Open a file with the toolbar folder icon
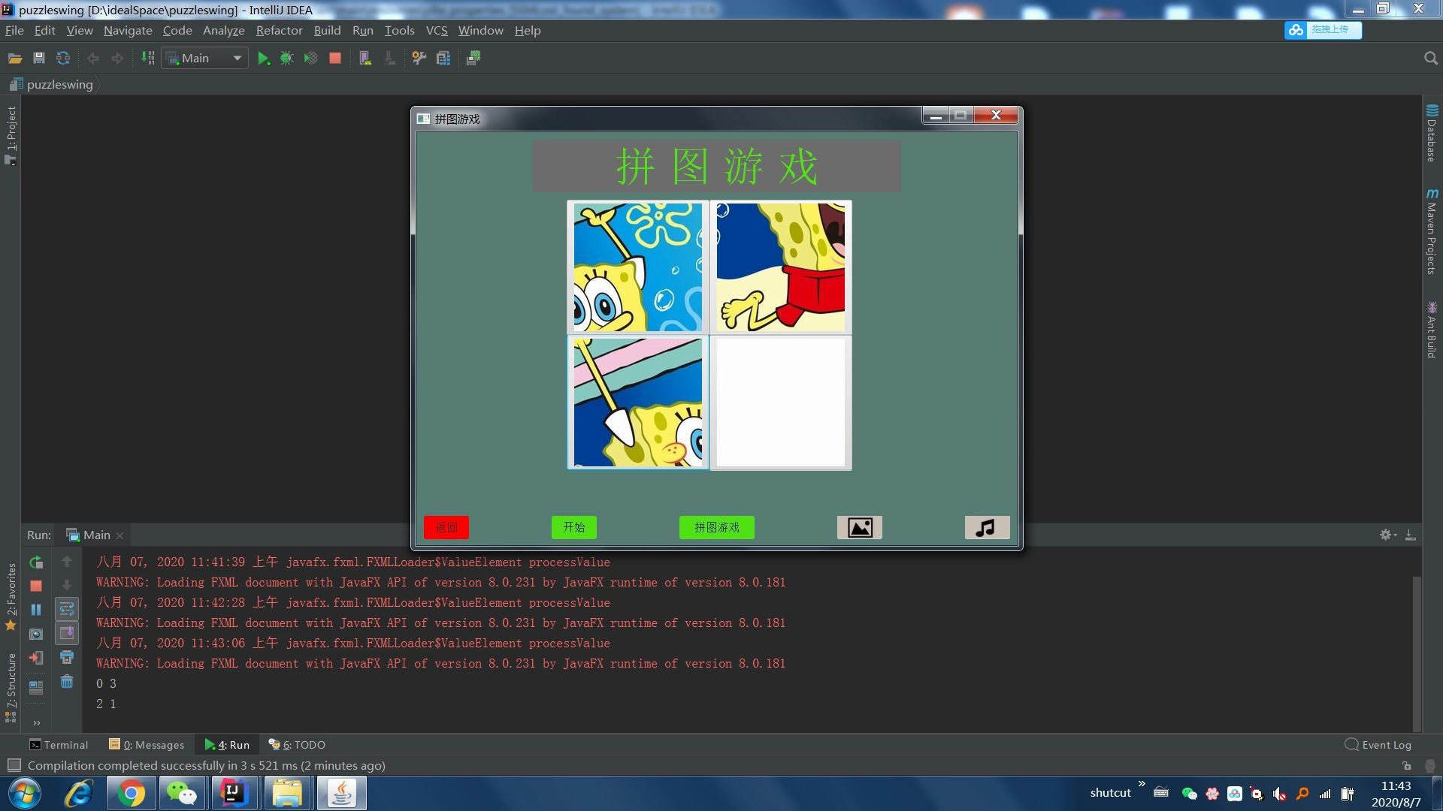 (x=15, y=59)
